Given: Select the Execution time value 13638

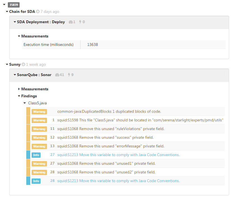Looking at the screenshot, I should [92, 44].
